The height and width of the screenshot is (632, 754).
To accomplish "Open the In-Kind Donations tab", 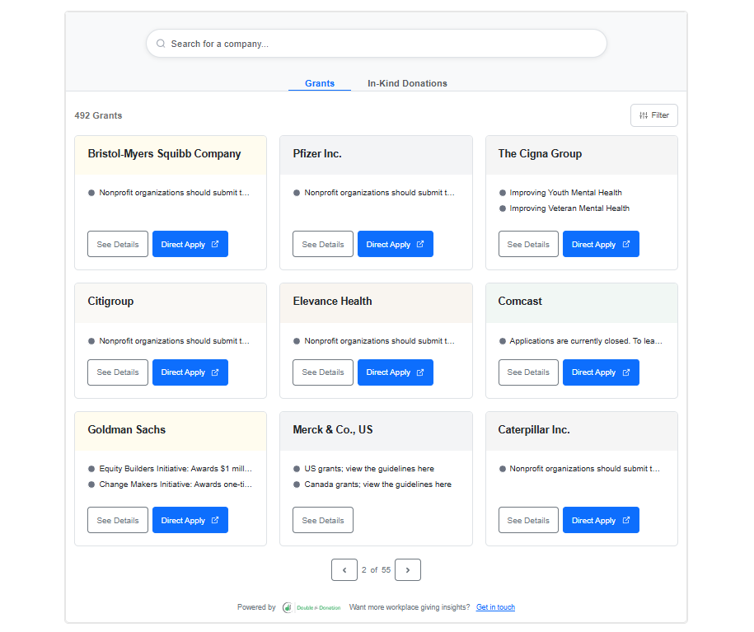I will pos(407,83).
